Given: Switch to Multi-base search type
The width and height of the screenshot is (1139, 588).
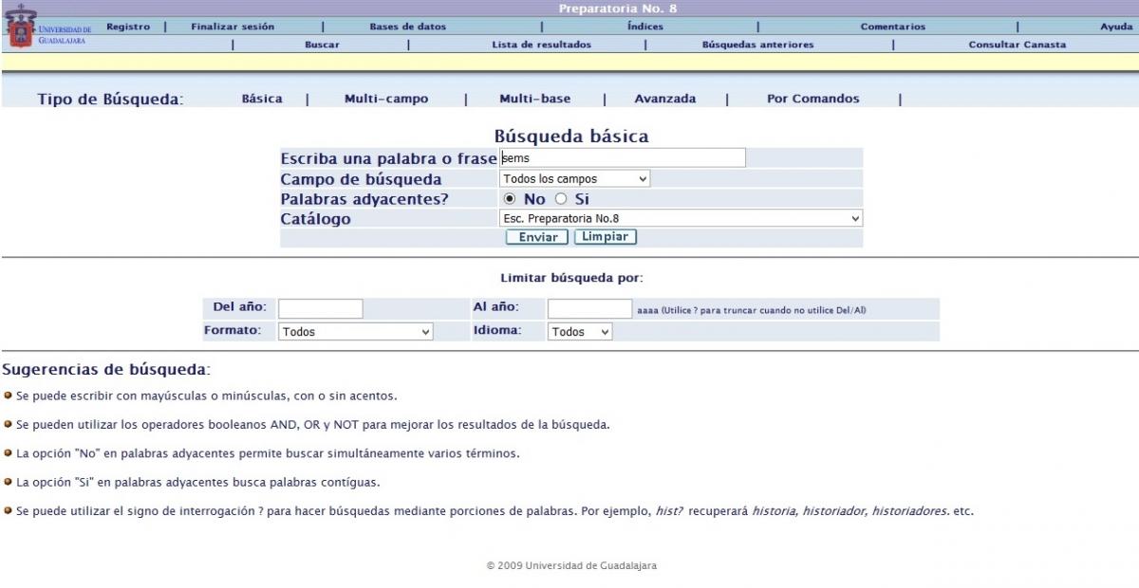Looking at the screenshot, I should tap(535, 99).
